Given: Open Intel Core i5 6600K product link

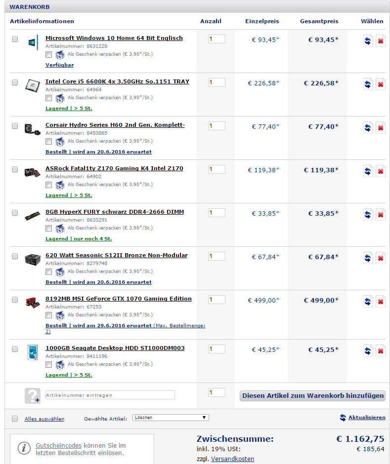Looking at the screenshot, I should [117, 81].
